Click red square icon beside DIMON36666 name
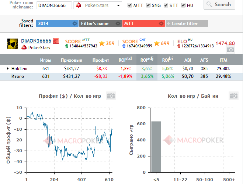Viewport: 243px width, 184px height. tap(56, 41)
